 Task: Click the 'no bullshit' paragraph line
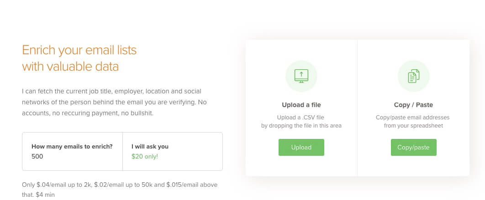click(x=88, y=113)
